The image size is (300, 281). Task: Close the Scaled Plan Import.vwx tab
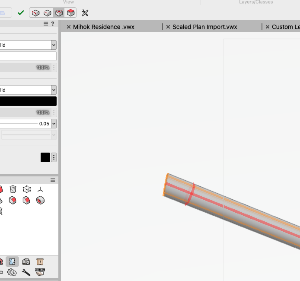(168, 27)
